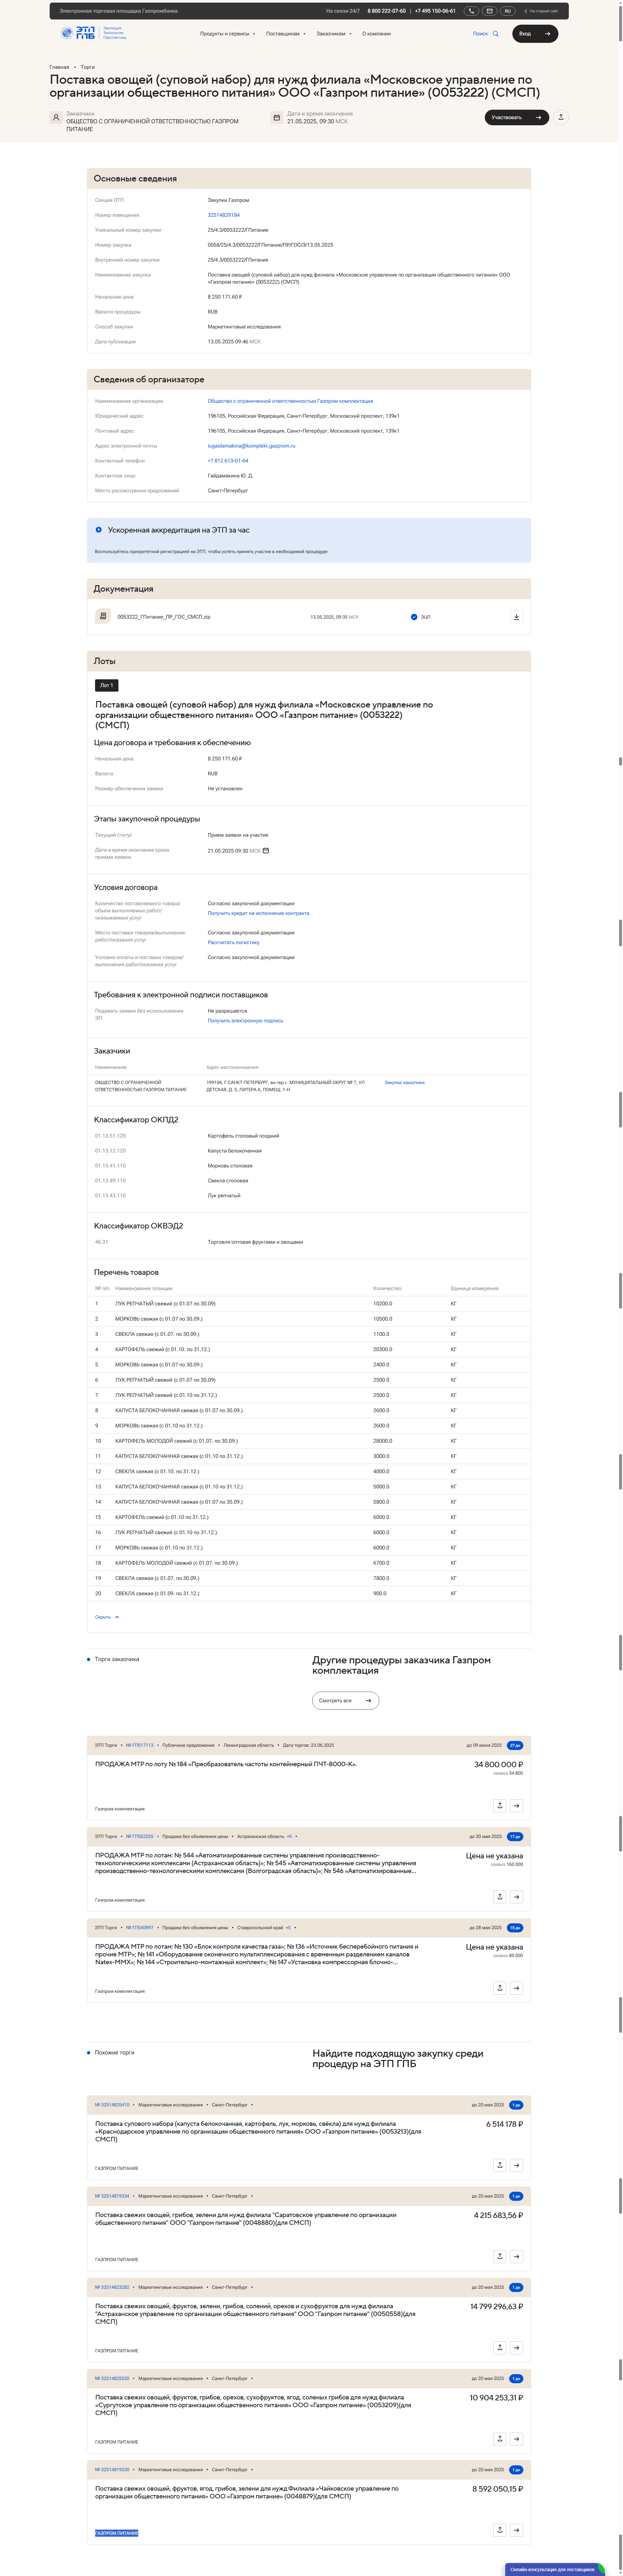Open notice number 32514829184 link
The height and width of the screenshot is (2576, 623).
pos(224,215)
